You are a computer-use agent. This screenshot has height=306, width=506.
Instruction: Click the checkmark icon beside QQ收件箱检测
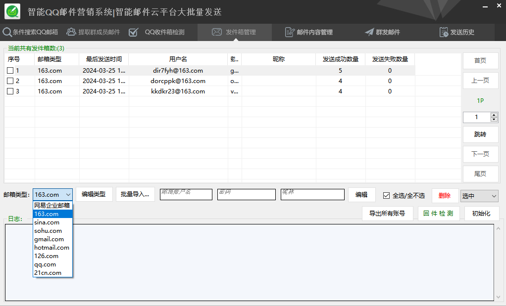pos(133,32)
